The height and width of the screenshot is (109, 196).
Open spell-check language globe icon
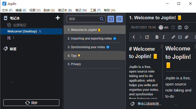pyautogui.click(x=161, y=27)
